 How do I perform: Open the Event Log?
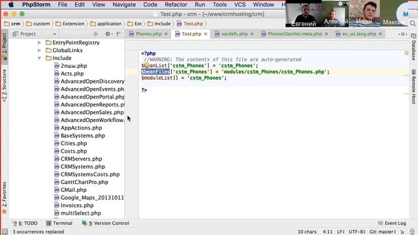click(392, 223)
